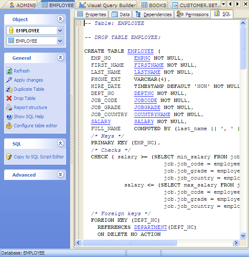The height and width of the screenshot is (257, 249).
Task: Switch to the Visual Query Builder tab
Action: (107, 5)
